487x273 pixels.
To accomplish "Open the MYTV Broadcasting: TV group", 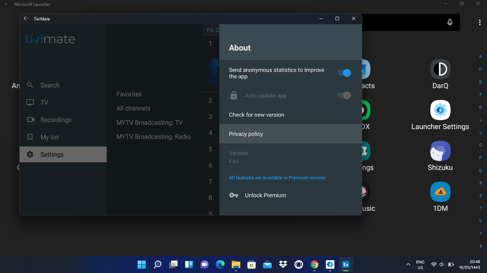I will point(149,123).
